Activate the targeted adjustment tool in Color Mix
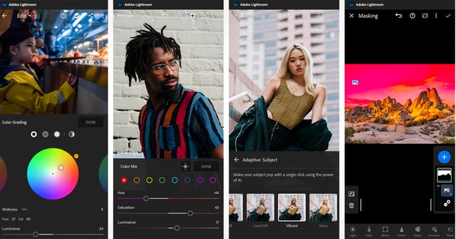 pyautogui.click(x=185, y=166)
